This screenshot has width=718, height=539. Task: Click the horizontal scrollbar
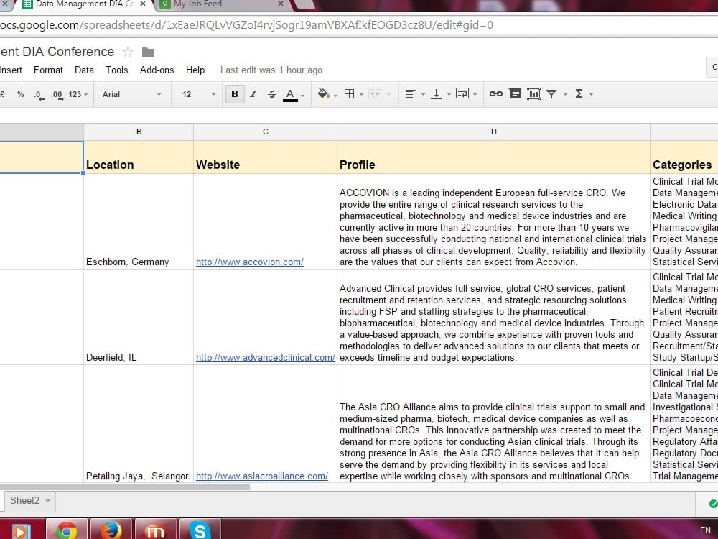click(x=124, y=487)
